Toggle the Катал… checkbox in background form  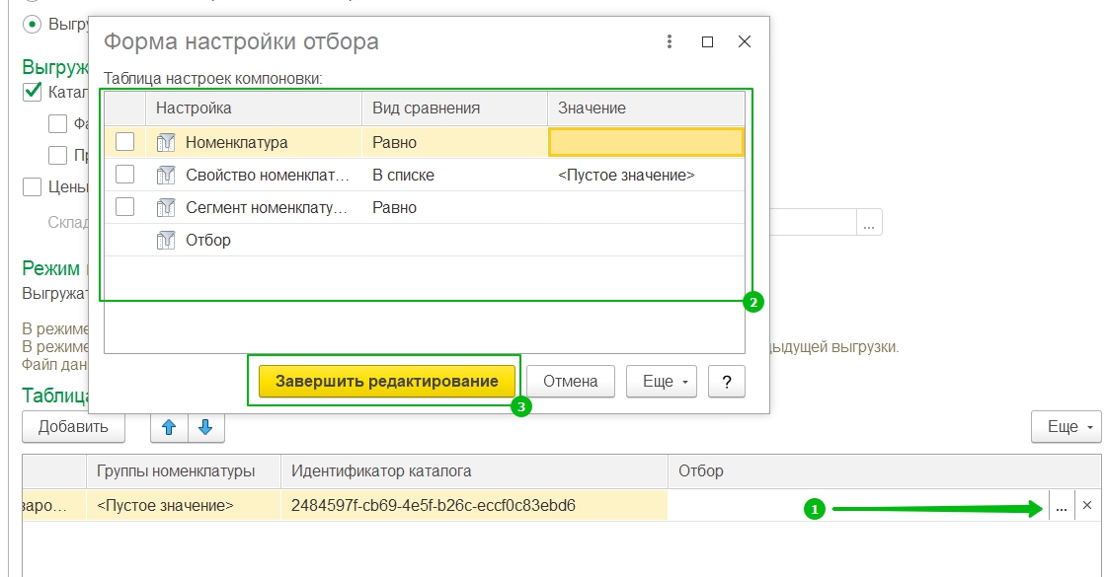(x=32, y=92)
